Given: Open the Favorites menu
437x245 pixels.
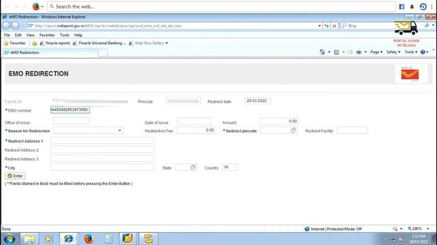Looking at the screenshot, I should [47, 35].
